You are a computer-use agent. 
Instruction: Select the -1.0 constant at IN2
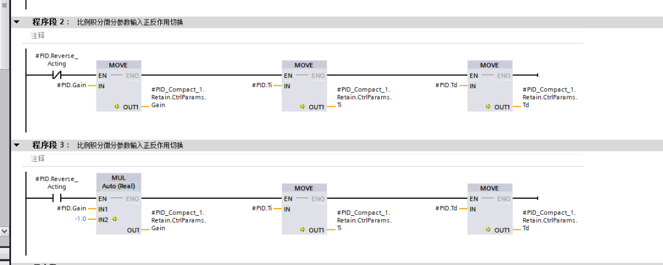pyautogui.click(x=80, y=220)
